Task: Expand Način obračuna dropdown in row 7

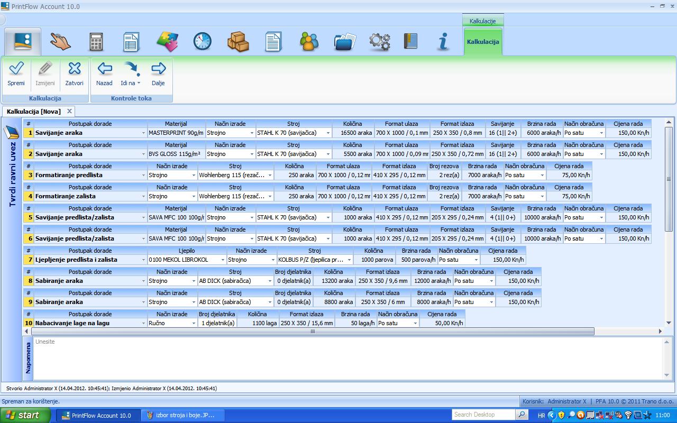Action: (476, 260)
